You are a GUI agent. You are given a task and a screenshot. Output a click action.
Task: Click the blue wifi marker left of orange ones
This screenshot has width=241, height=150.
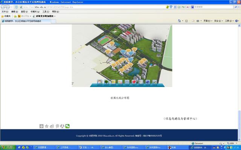pyautogui.click(x=123, y=52)
